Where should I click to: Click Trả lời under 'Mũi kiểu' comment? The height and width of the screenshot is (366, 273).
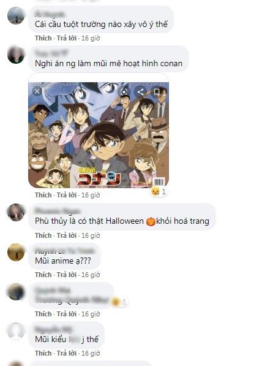[67, 353]
